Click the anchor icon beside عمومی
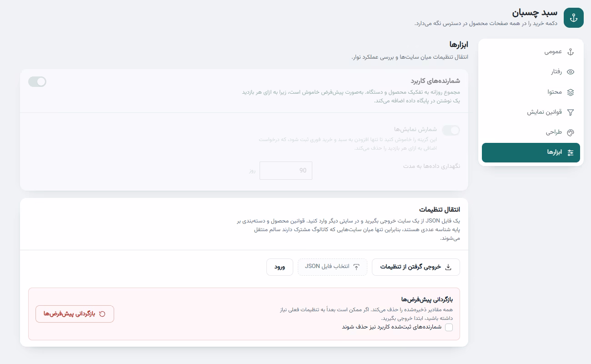This screenshot has width=591, height=364. pos(571,52)
